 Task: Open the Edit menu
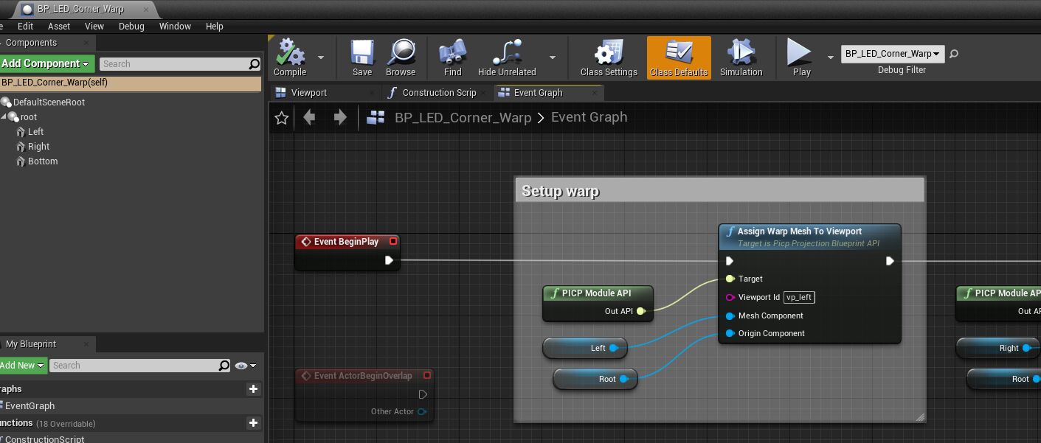(26, 26)
